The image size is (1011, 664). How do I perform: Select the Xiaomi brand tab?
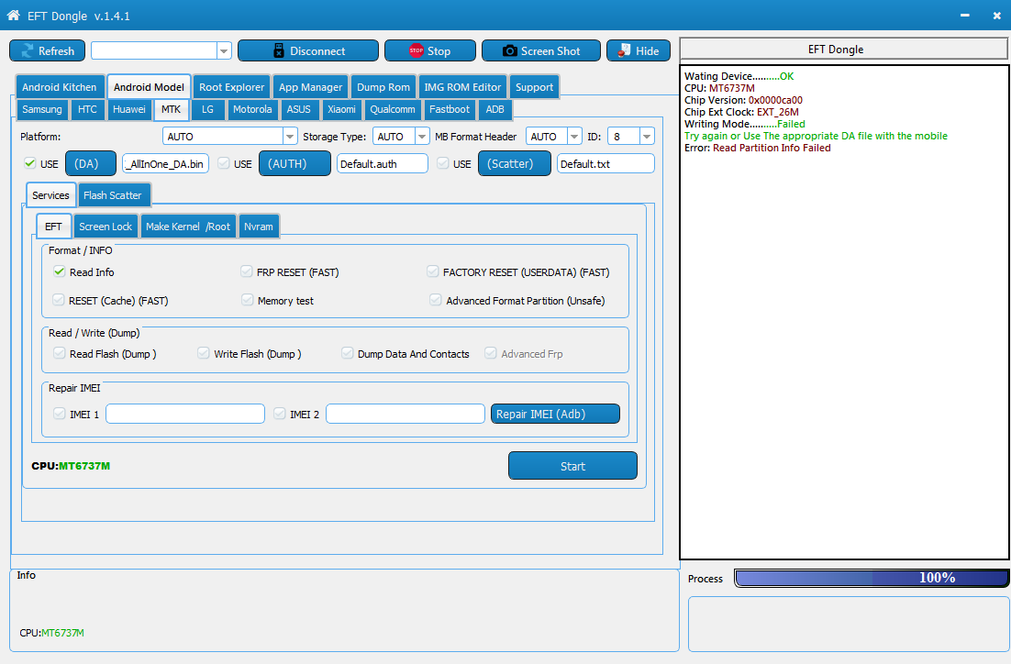(x=341, y=109)
